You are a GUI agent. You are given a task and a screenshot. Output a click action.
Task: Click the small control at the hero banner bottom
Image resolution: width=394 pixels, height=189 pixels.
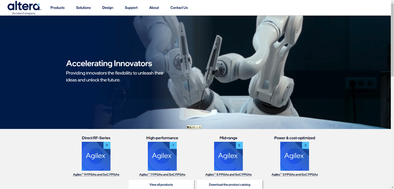(194, 127)
